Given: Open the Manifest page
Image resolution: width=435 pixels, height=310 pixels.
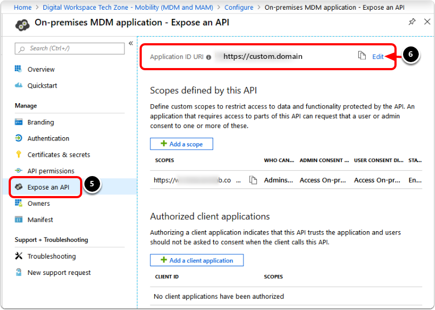Looking at the screenshot, I should point(40,219).
